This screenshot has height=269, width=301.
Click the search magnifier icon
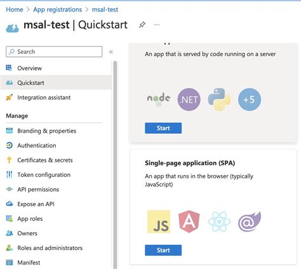(12, 51)
